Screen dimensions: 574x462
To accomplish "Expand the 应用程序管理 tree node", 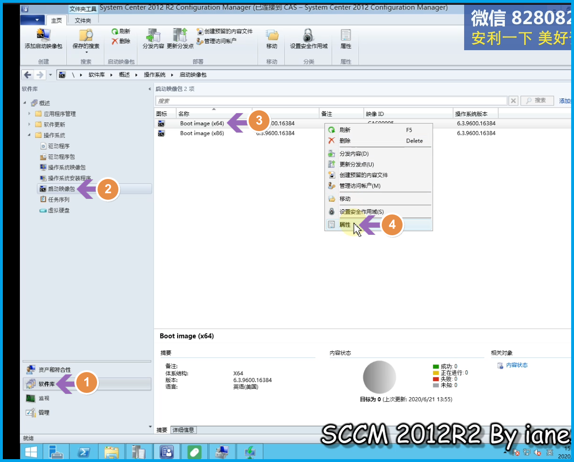I will point(29,114).
